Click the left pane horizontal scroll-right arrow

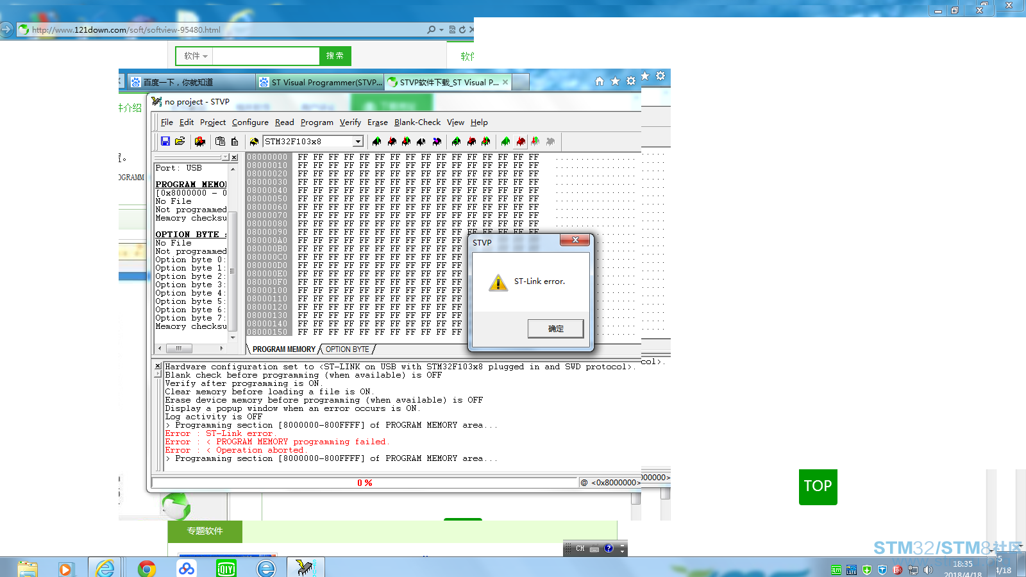222,348
